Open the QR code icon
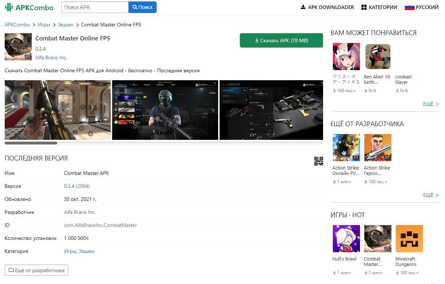Screen dimensions: 445x284 coord(318,161)
